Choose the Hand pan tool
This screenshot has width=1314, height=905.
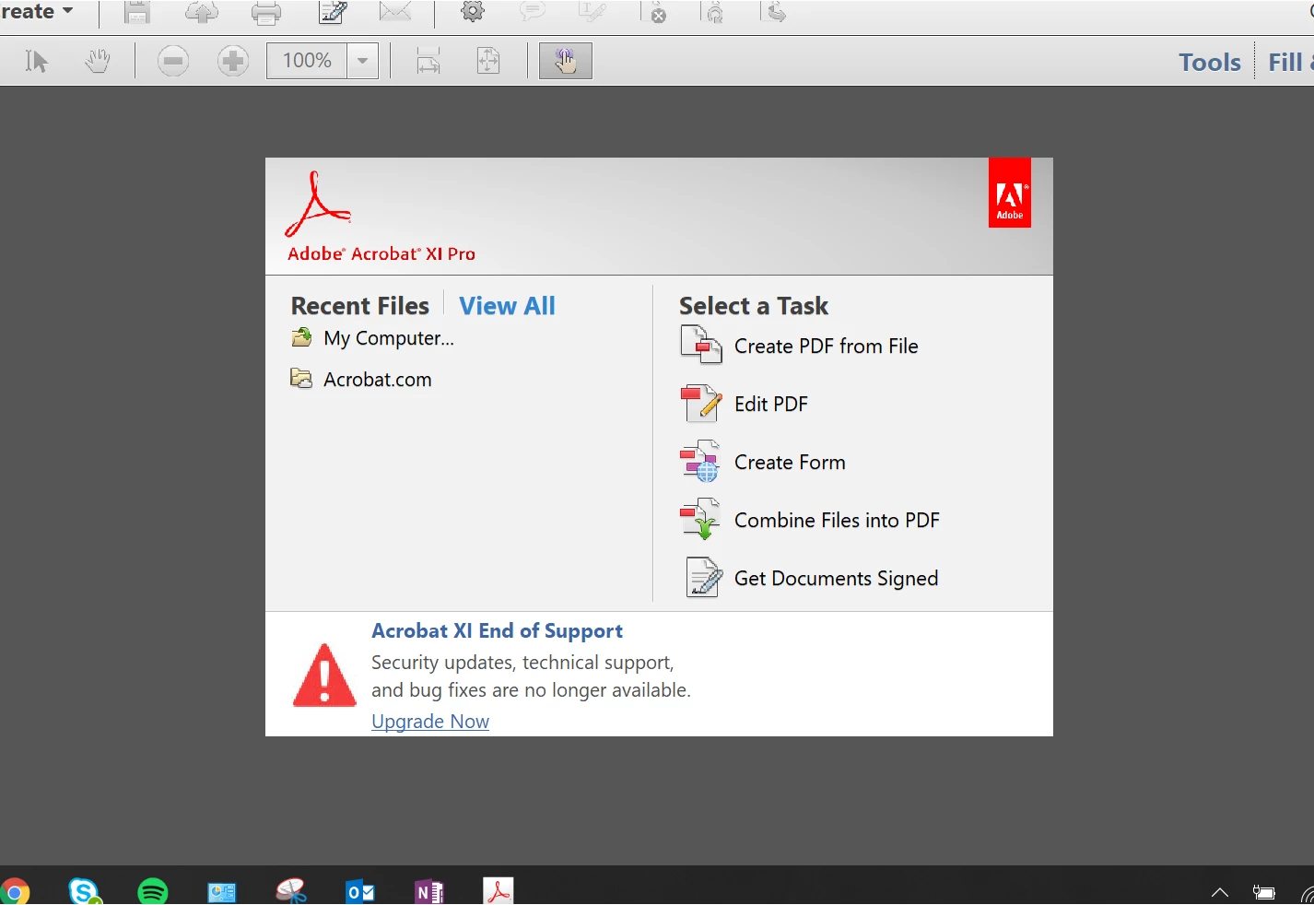[x=97, y=61]
